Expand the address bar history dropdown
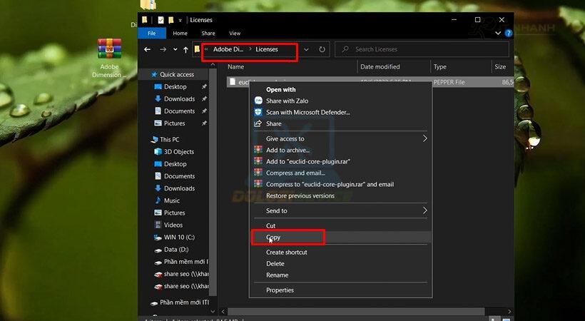The image size is (585, 321). point(306,49)
